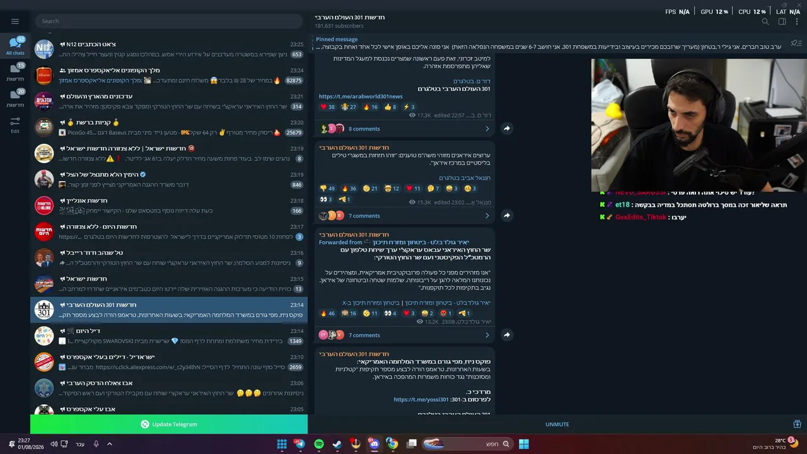Open the pinned messages list icon

796,44
